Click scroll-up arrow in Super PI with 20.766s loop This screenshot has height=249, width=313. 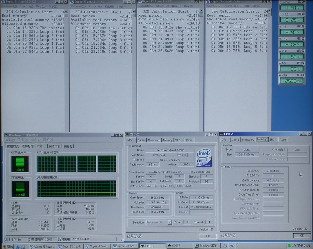click(270, 10)
